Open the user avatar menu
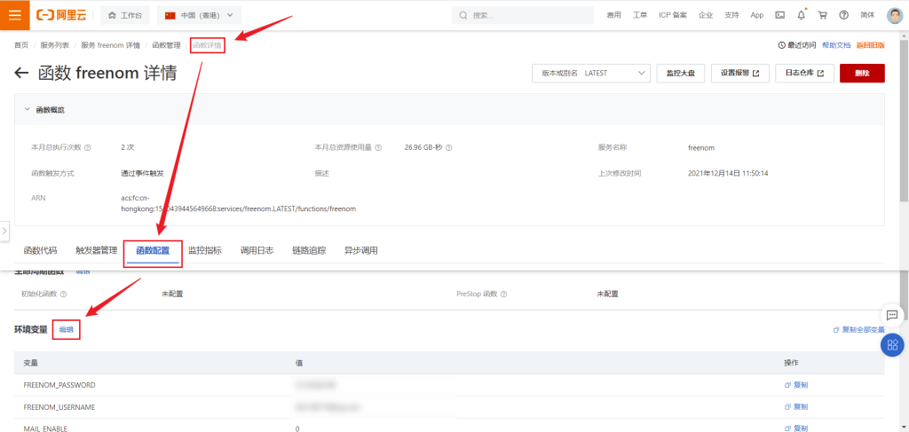The image size is (909, 432). pyautogui.click(x=895, y=15)
